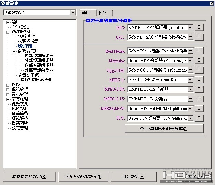Select 無縫播放 tree item
Image resolution: width=215 pixels, height=185 pixels.
tap(26, 36)
